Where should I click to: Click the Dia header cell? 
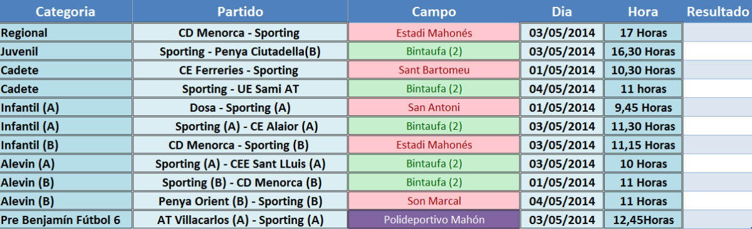[x=561, y=12]
